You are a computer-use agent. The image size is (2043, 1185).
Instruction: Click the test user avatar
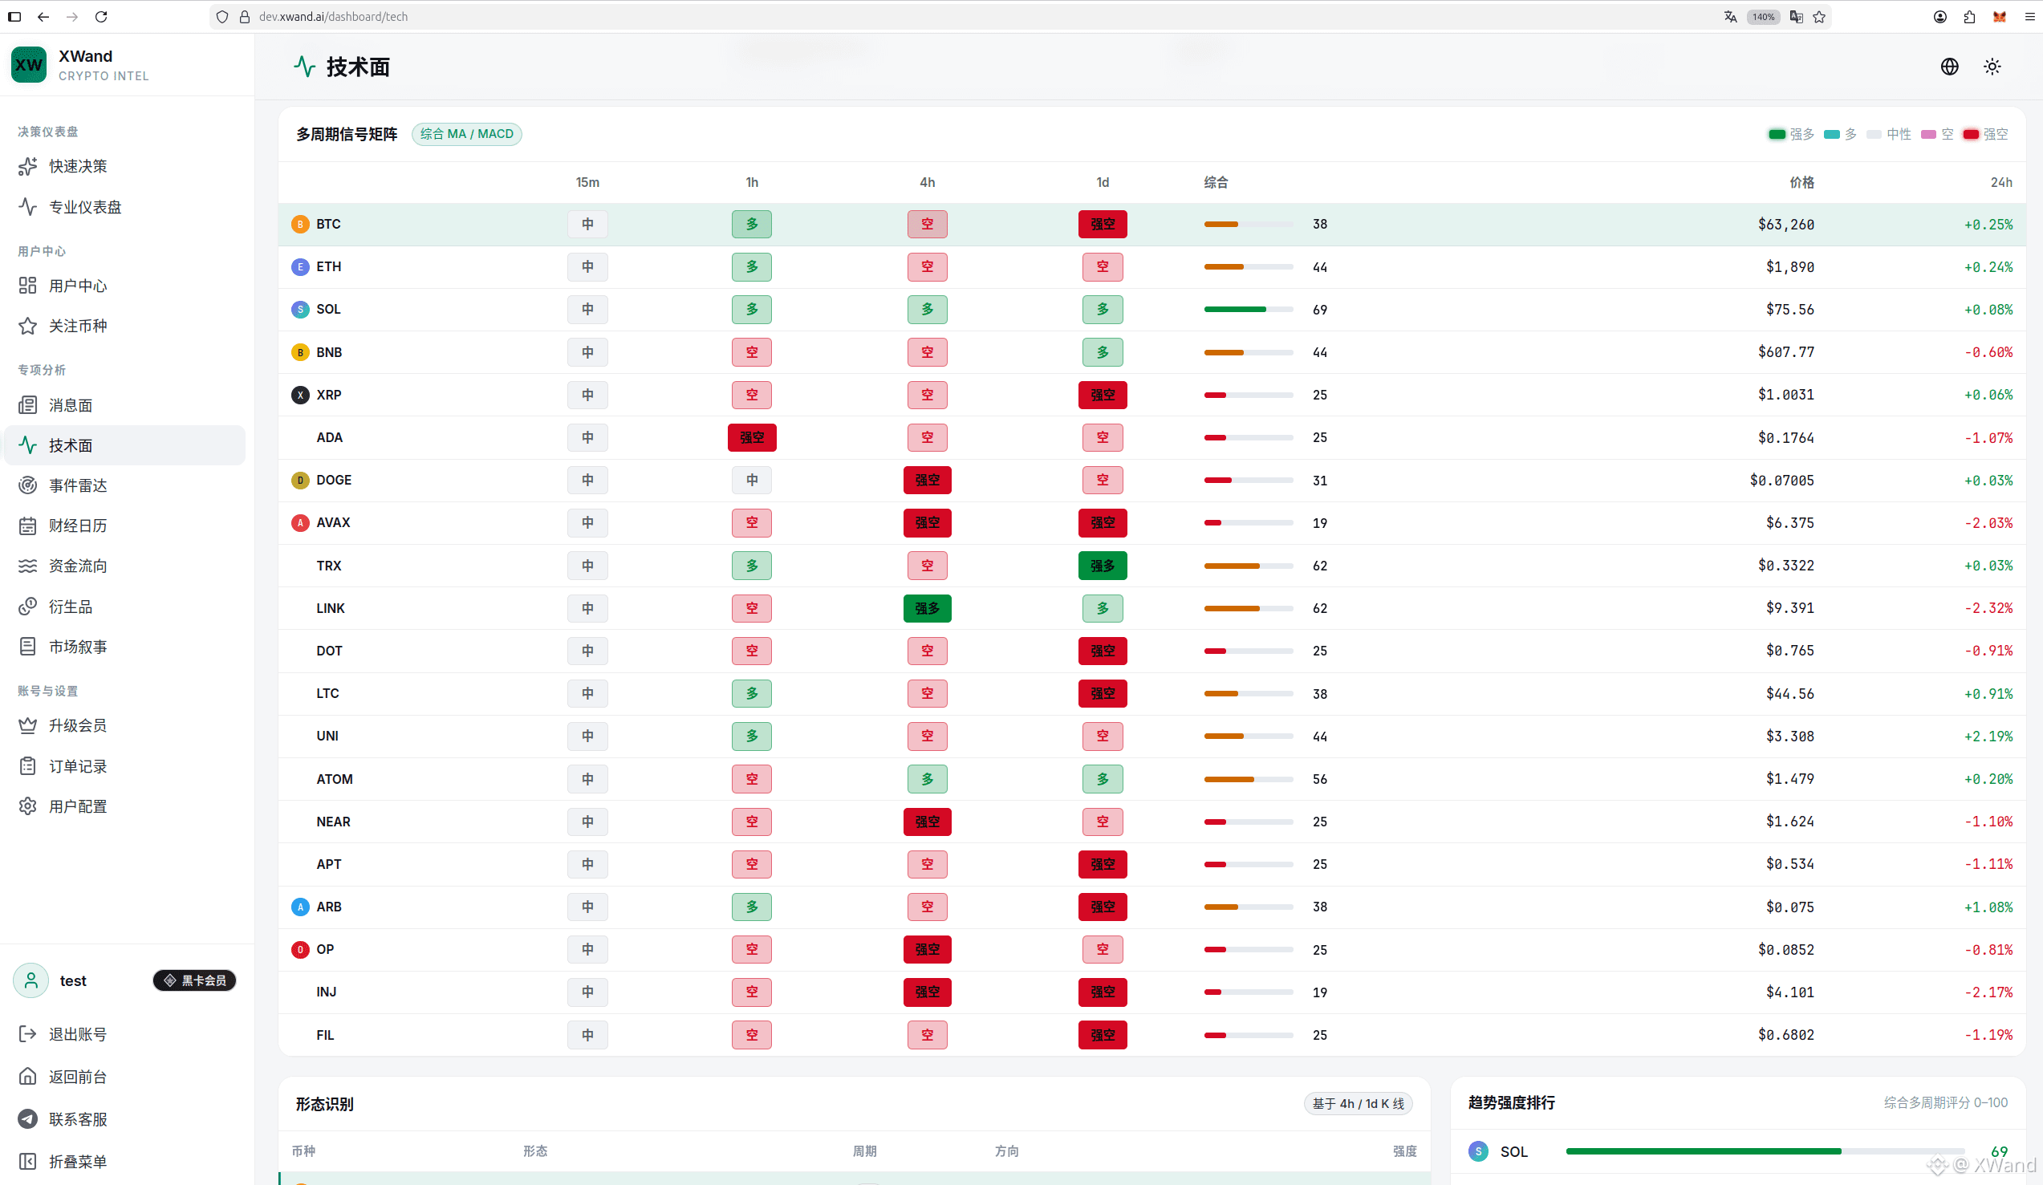pyautogui.click(x=30, y=980)
